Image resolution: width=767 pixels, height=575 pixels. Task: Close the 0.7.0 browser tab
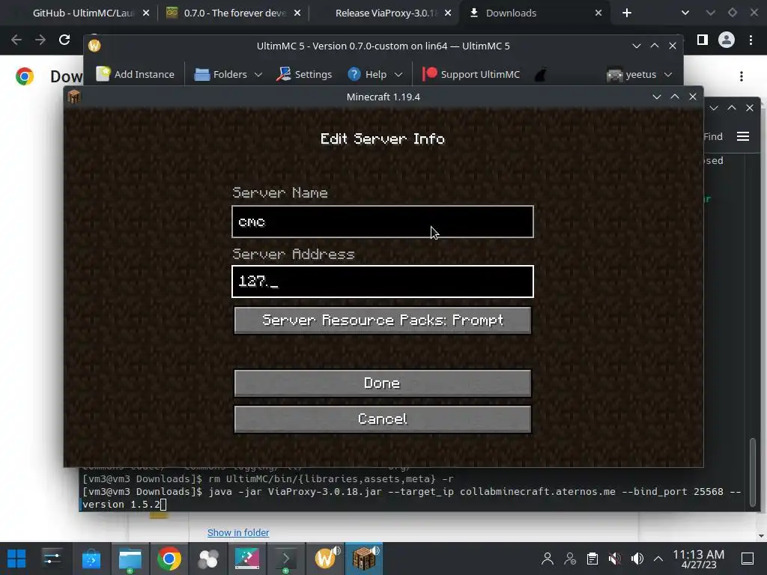coord(297,13)
